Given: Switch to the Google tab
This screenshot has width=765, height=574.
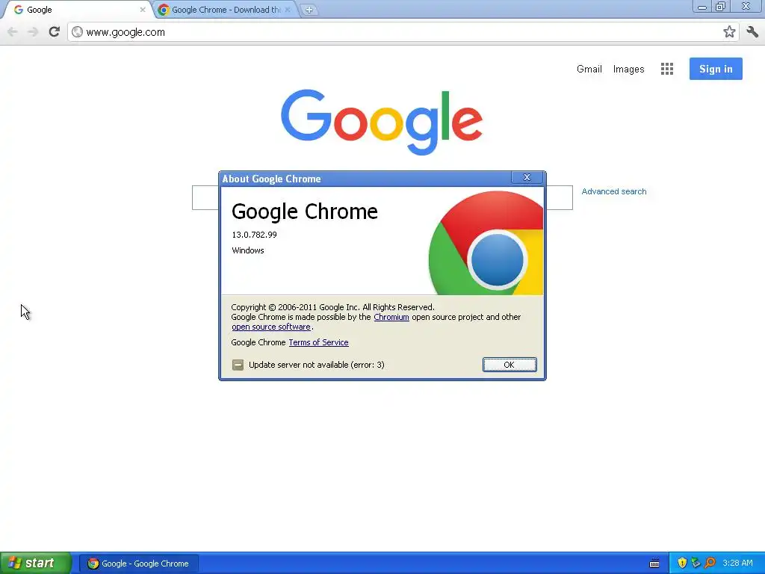Looking at the screenshot, I should pyautogui.click(x=78, y=10).
